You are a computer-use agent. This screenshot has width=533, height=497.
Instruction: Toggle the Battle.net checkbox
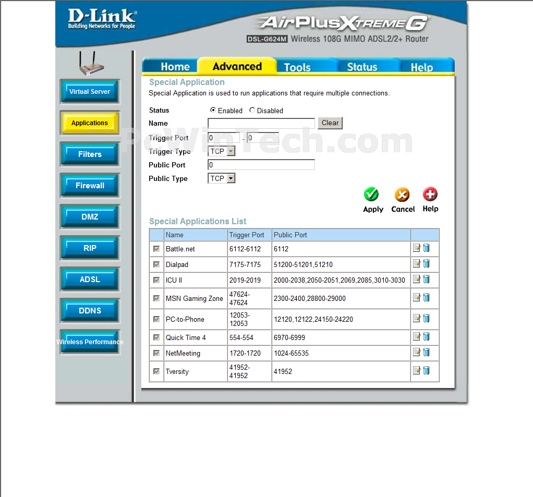click(x=156, y=249)
